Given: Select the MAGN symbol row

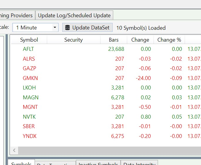Looking at the screenshot, I should pyautogui.click(x=106, y=98).
